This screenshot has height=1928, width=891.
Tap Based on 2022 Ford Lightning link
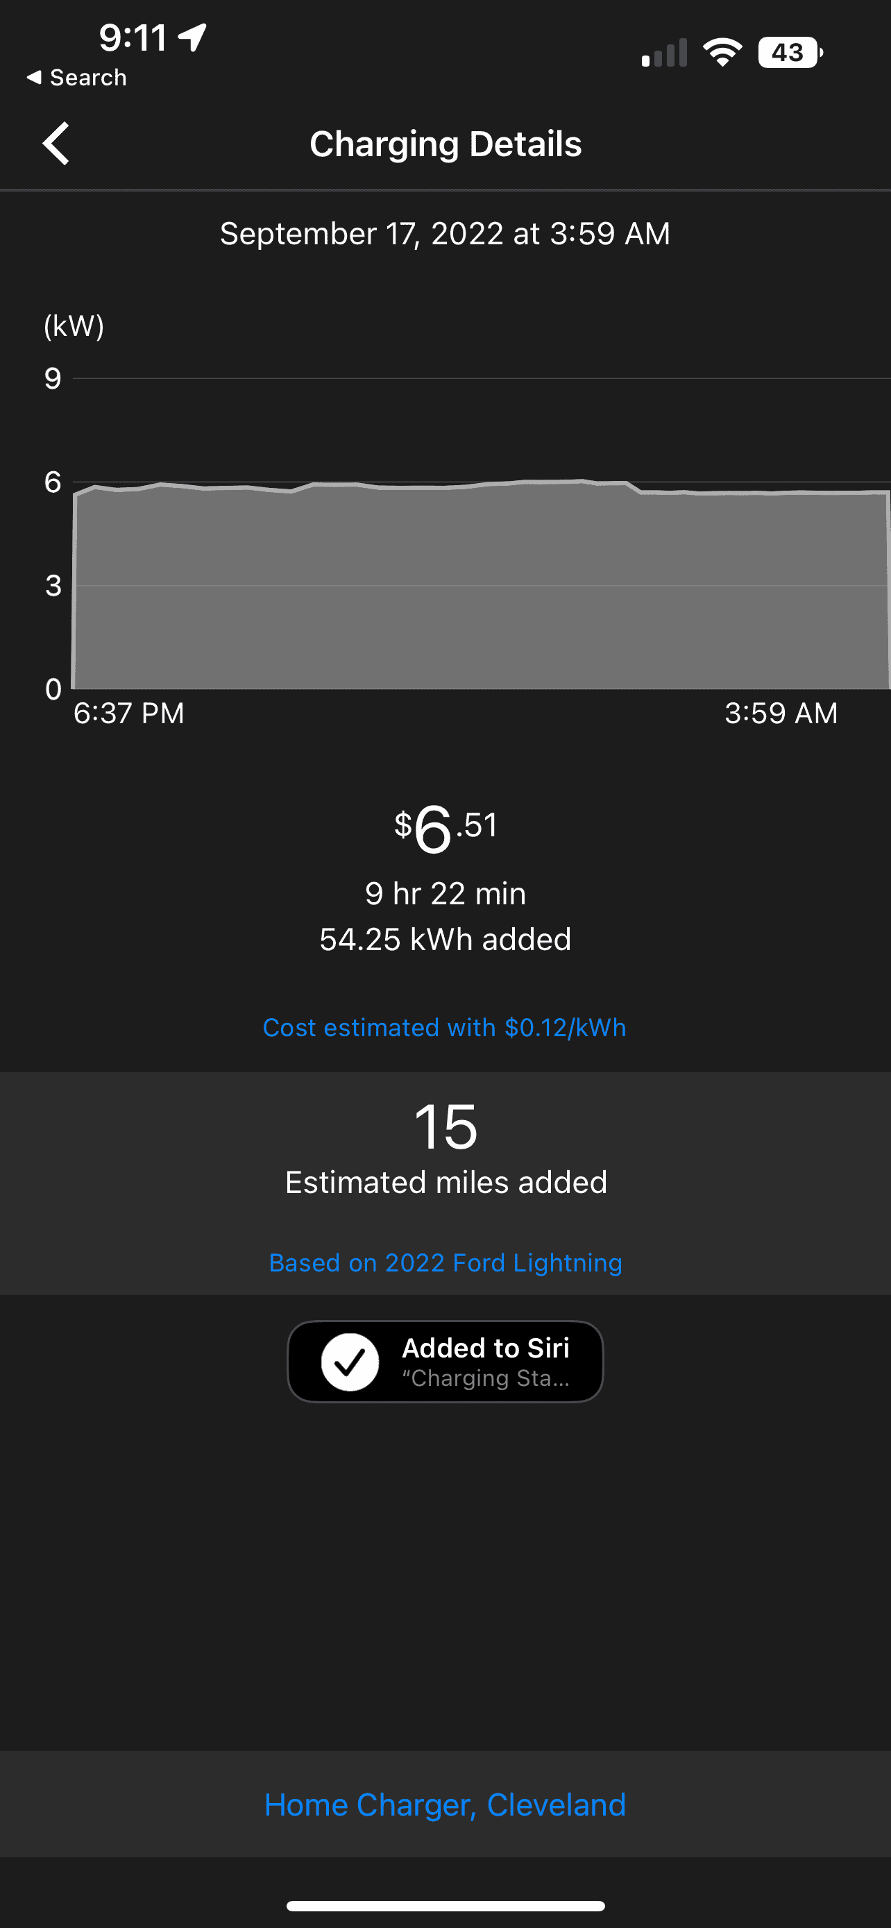click(445, 1262)
